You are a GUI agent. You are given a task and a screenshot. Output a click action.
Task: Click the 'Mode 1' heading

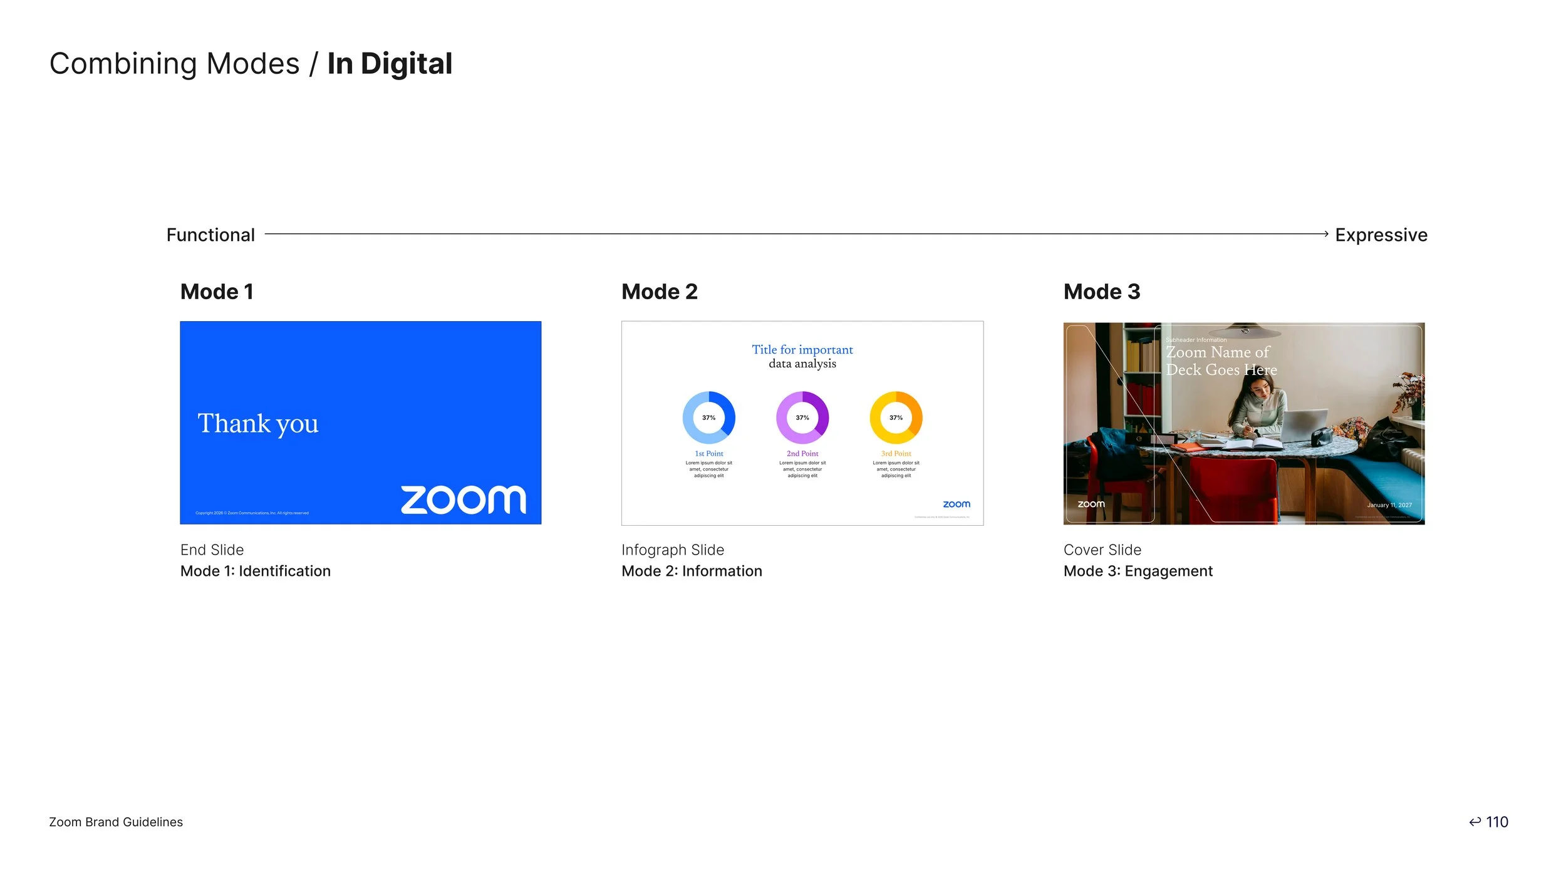tap(217, 292)
